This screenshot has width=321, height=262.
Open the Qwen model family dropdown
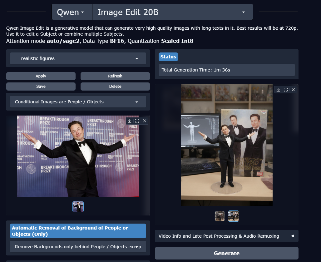coord(72,12)
